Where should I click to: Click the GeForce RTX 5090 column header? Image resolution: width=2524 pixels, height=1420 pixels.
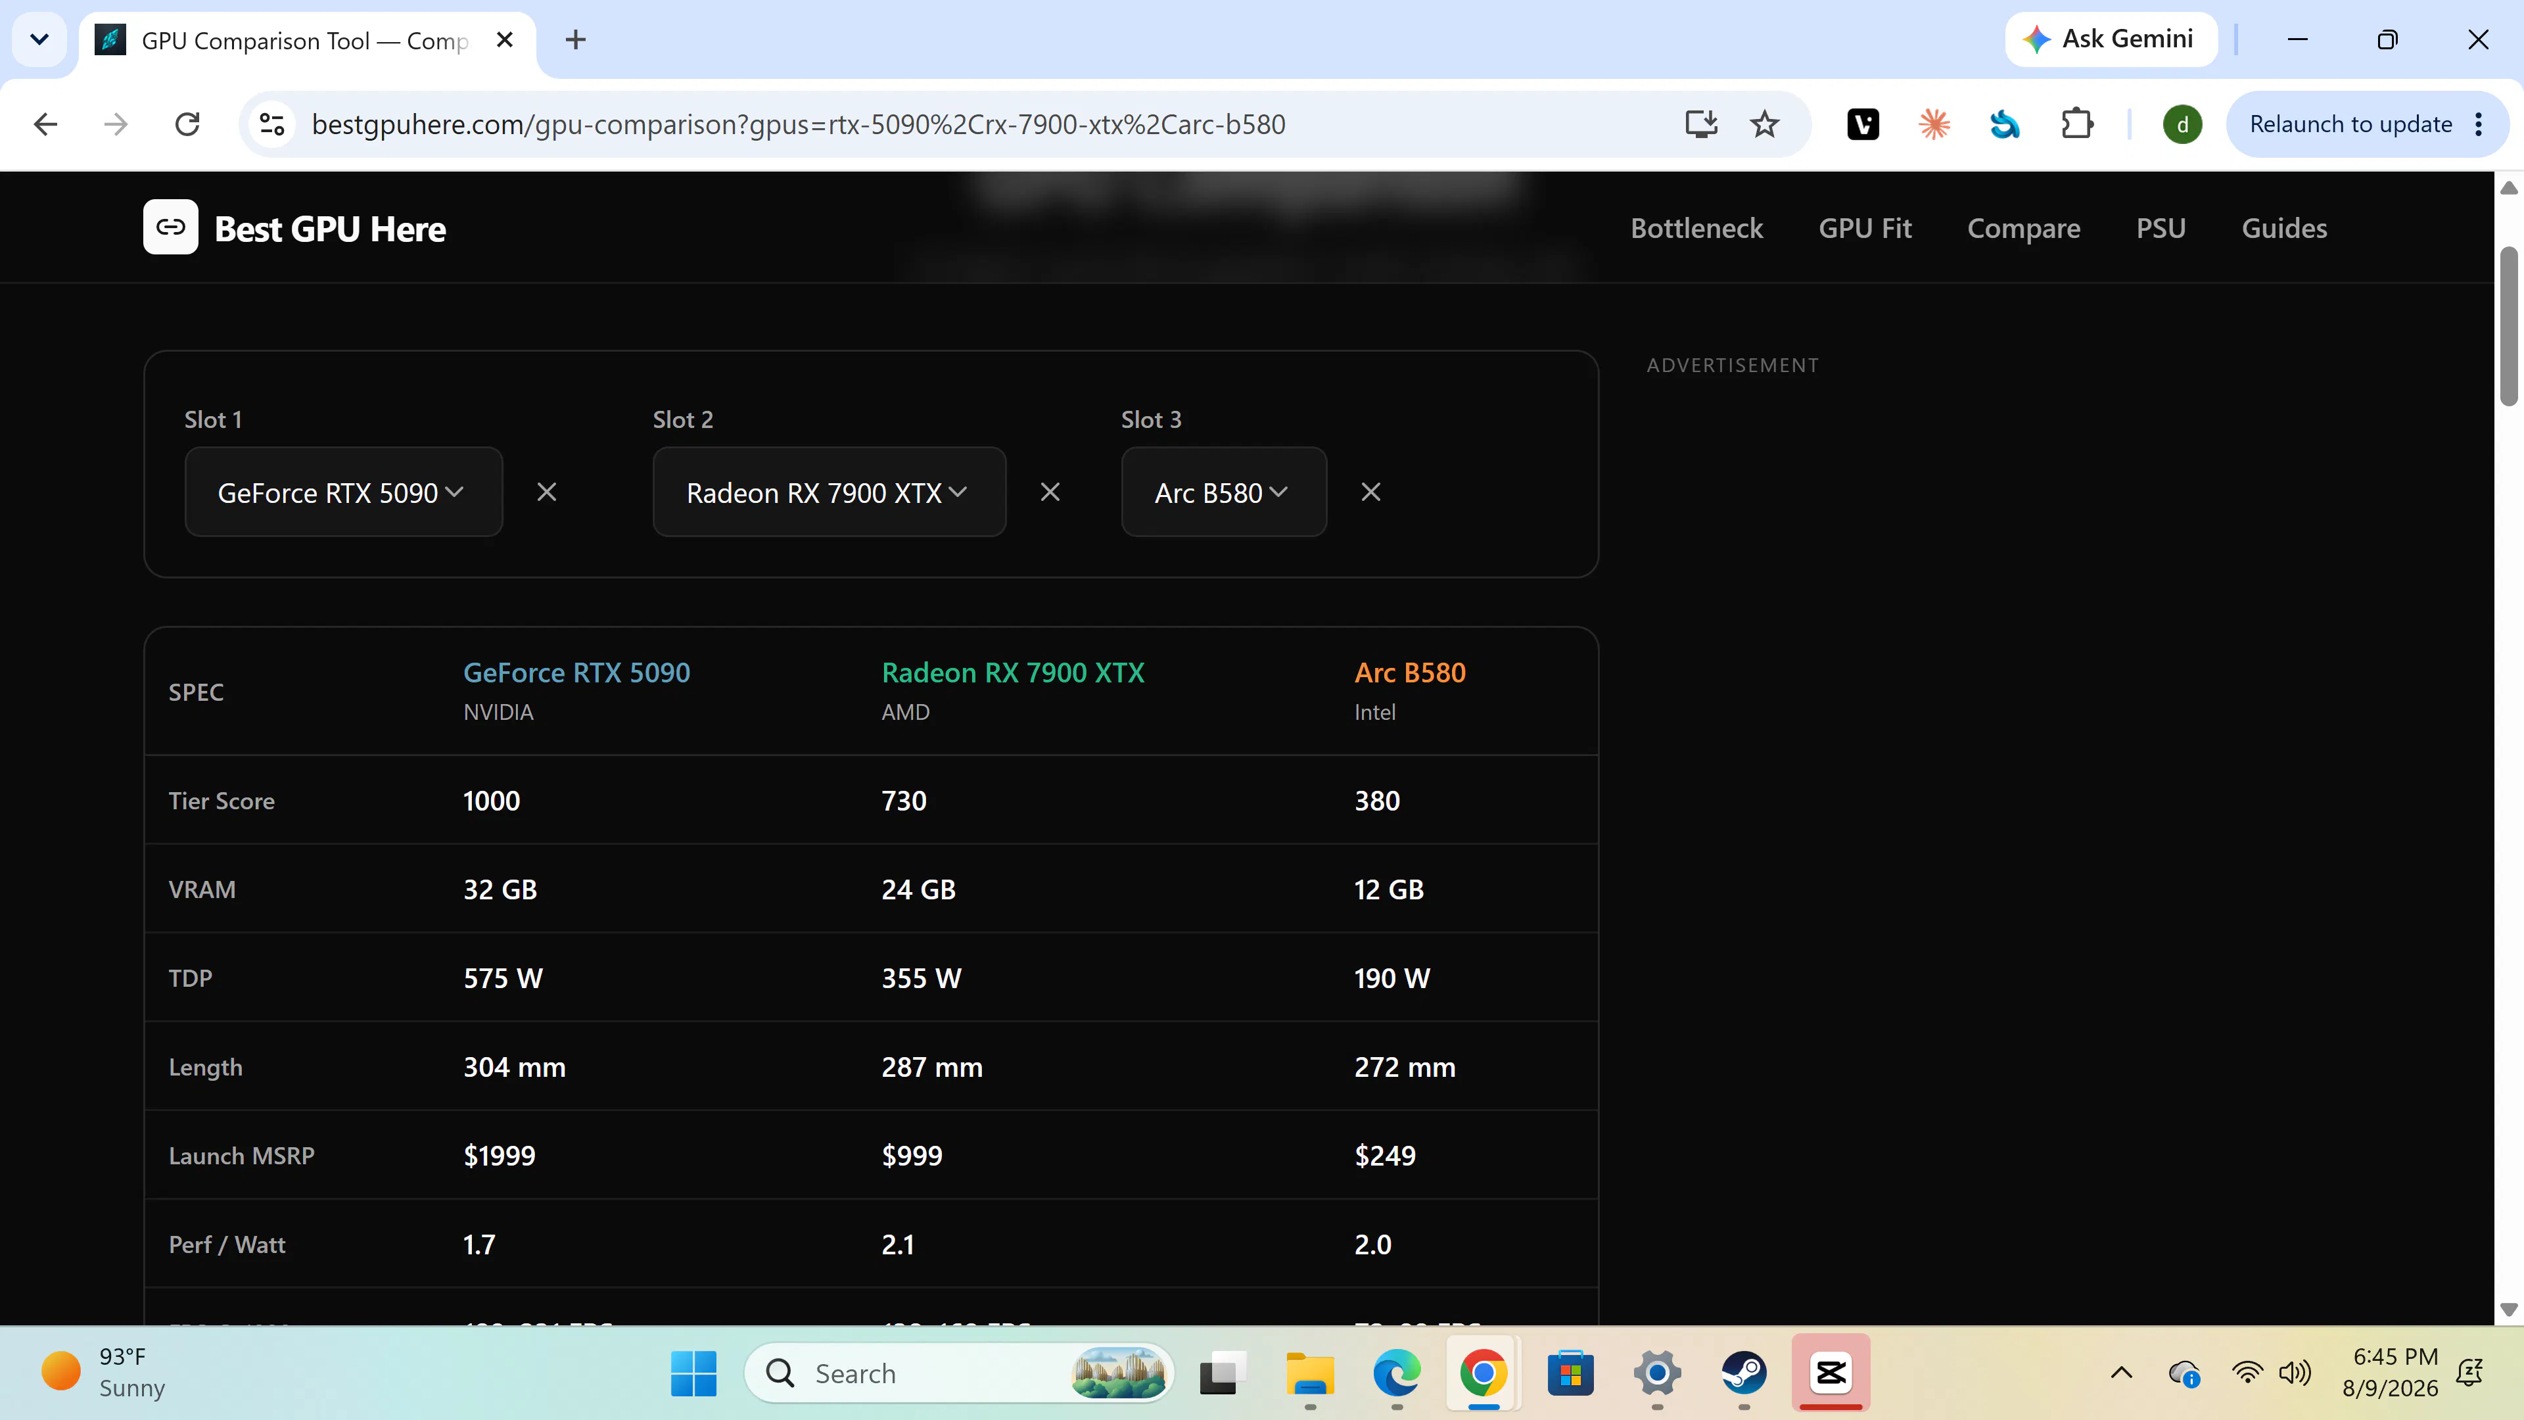pos(576,673)
